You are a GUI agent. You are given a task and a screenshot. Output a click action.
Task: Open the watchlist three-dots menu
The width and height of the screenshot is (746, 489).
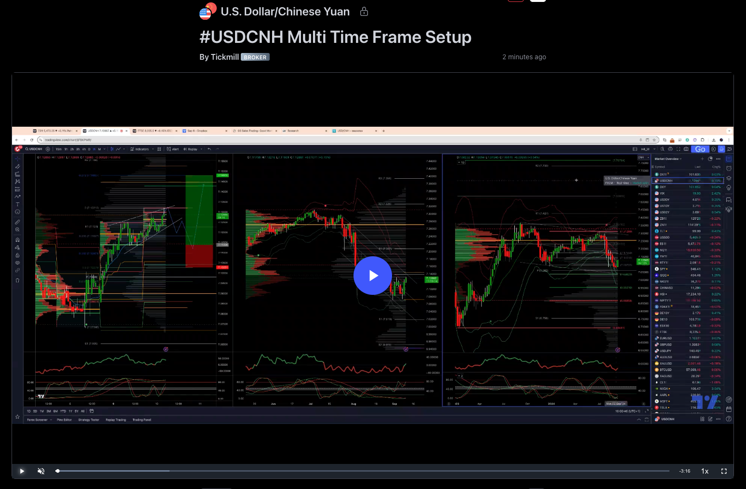(x=718, y=159)
